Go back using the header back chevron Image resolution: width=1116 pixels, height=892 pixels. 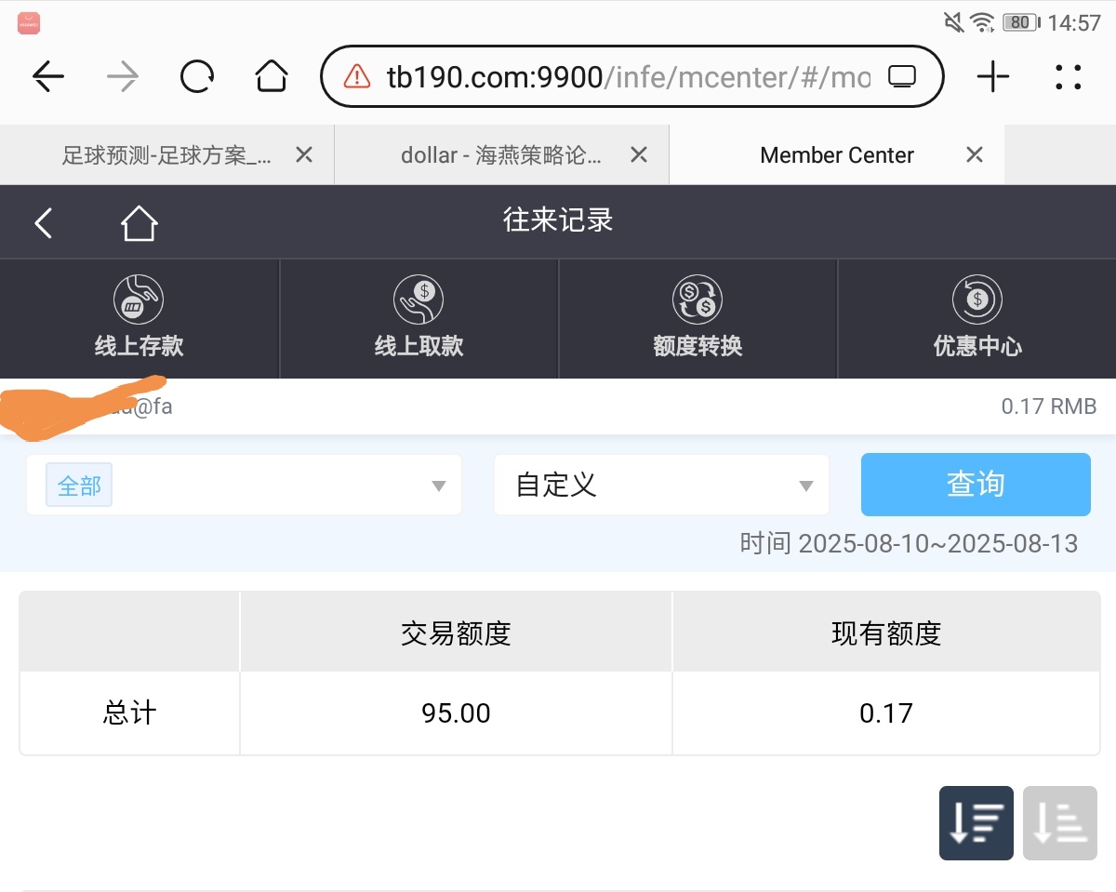[43, 223]
